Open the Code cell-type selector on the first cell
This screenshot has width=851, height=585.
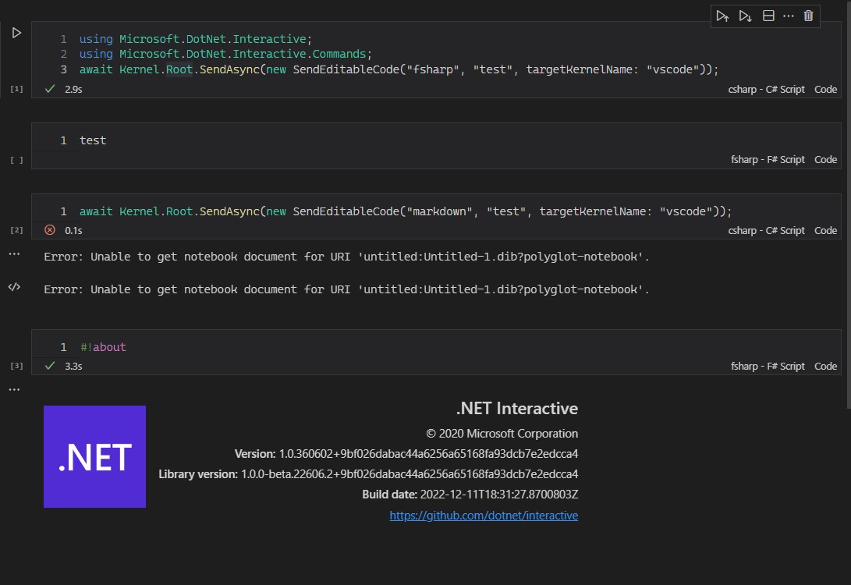[x=824, y=89]
